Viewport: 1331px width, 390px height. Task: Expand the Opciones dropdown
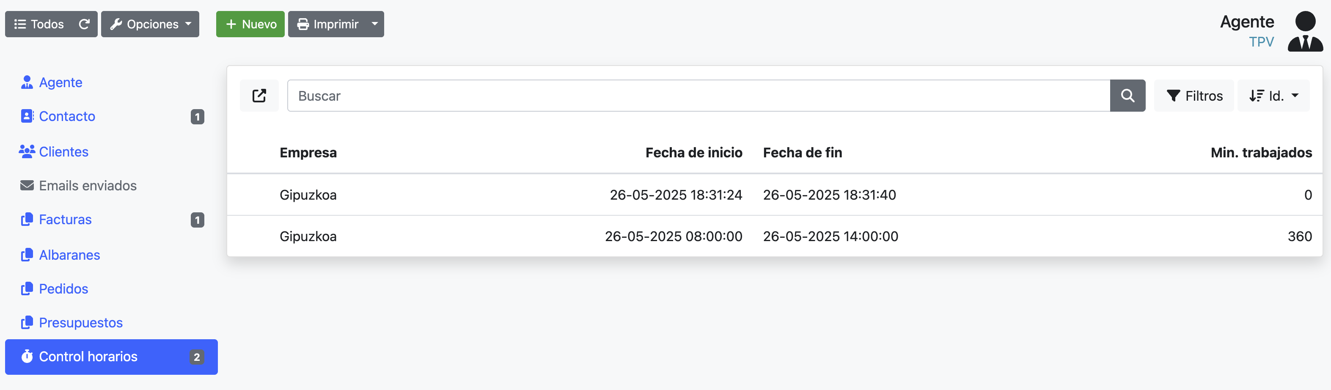click(x=150, y=24)
